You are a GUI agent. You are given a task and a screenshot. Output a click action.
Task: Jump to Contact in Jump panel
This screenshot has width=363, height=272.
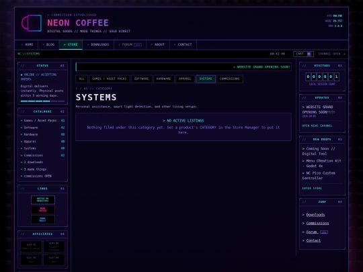(x=313, y=240)
